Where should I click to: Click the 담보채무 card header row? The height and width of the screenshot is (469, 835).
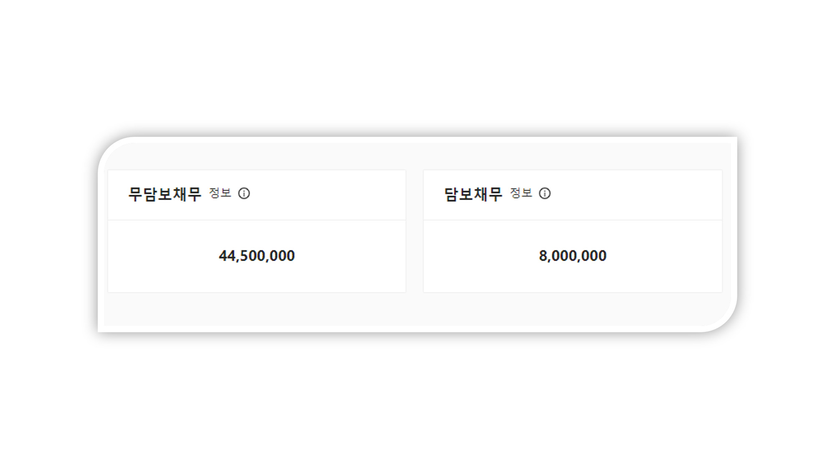[x=572, y=195]
